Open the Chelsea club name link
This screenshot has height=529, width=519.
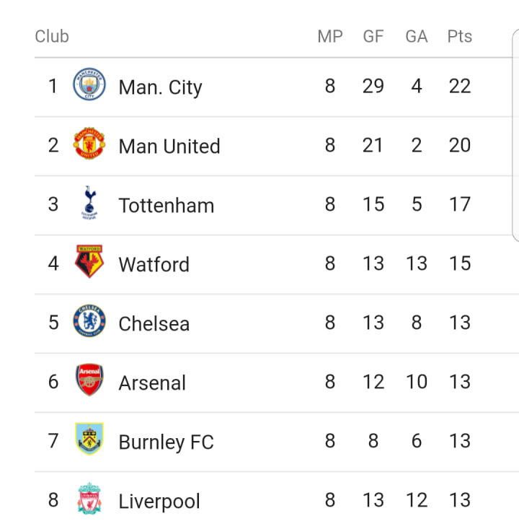click(x=154, y=323)
